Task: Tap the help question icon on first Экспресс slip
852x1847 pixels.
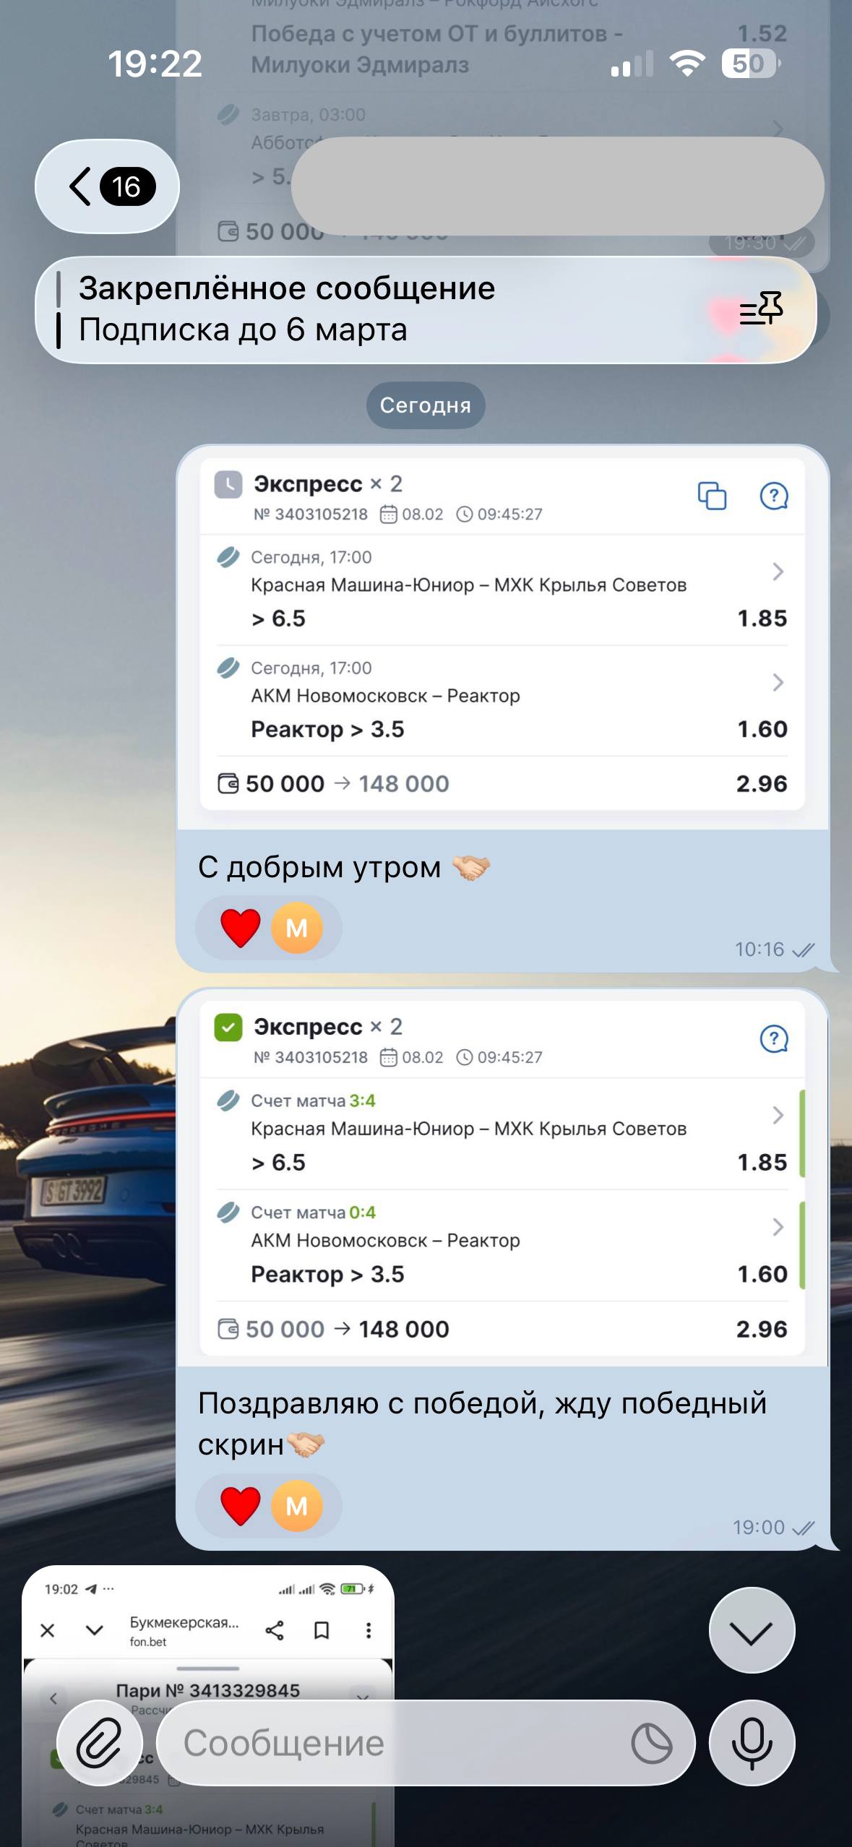Action: click(x=774, y=496)
